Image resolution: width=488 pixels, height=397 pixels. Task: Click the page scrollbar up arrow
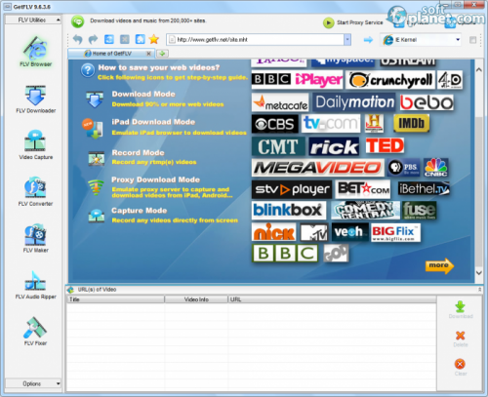[x=479, y=69]
